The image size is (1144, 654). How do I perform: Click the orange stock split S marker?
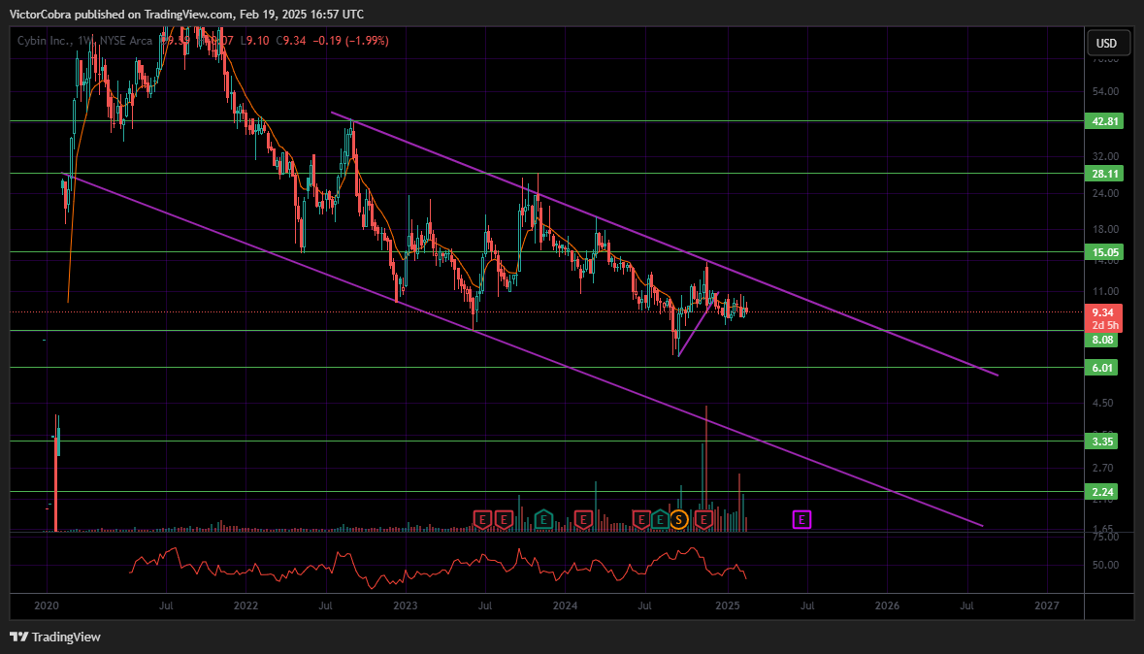tap(679, 520)
